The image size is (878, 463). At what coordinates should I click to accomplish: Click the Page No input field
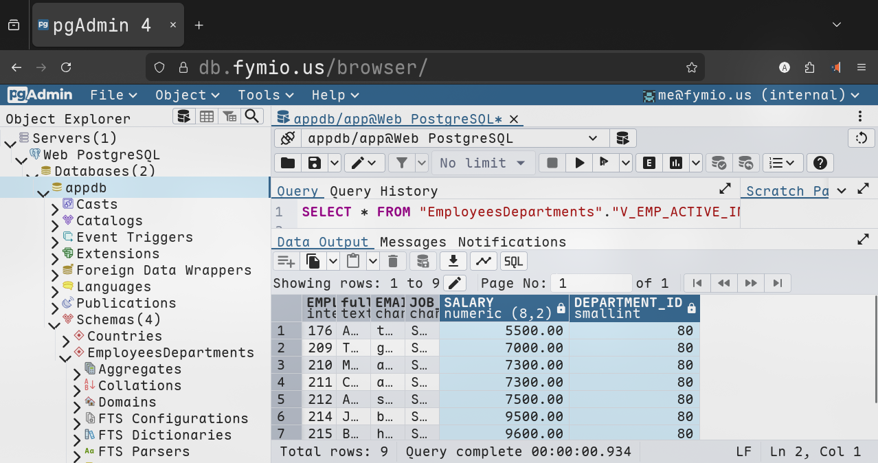[592, 283]
